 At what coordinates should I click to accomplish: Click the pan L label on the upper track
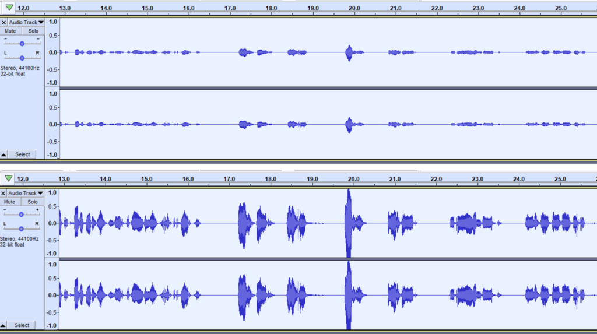[x=5, y=53]
